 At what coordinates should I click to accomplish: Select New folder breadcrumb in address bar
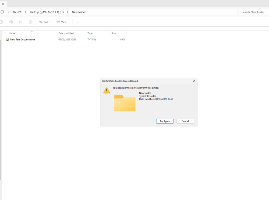[79, 12]
